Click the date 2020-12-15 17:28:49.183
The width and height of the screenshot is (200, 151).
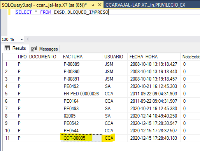pos(154,138)
